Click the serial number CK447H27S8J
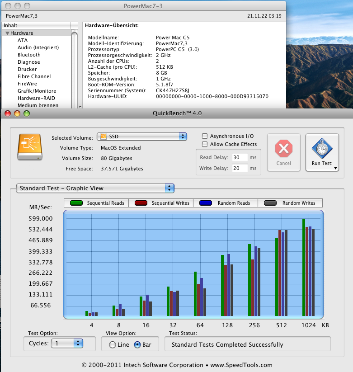 (173, 91)
